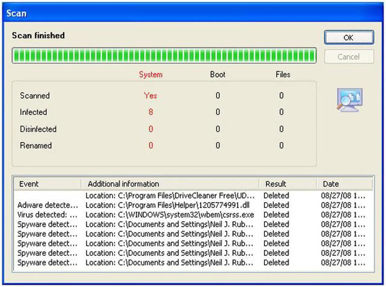386x287 pixels.
Task: Click the Boot value in Renamed row
Action: pos(217,146)
